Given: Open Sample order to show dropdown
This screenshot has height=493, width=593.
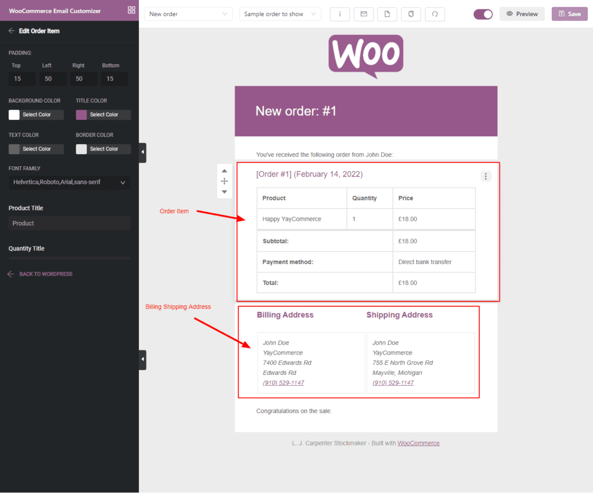Looking at the screenshot, I should coord(280,14).
